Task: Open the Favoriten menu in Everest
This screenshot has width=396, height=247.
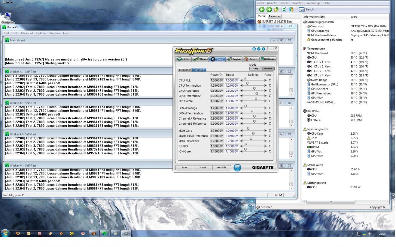Action: tap(298, 3)
